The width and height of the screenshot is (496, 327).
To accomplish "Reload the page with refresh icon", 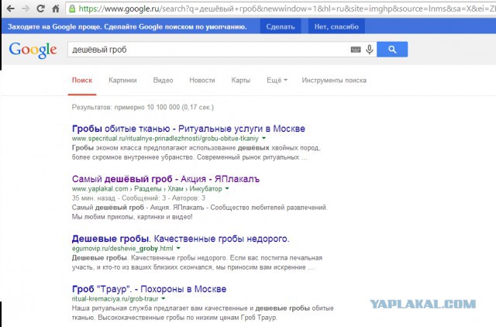I will (x=40, y=9).
